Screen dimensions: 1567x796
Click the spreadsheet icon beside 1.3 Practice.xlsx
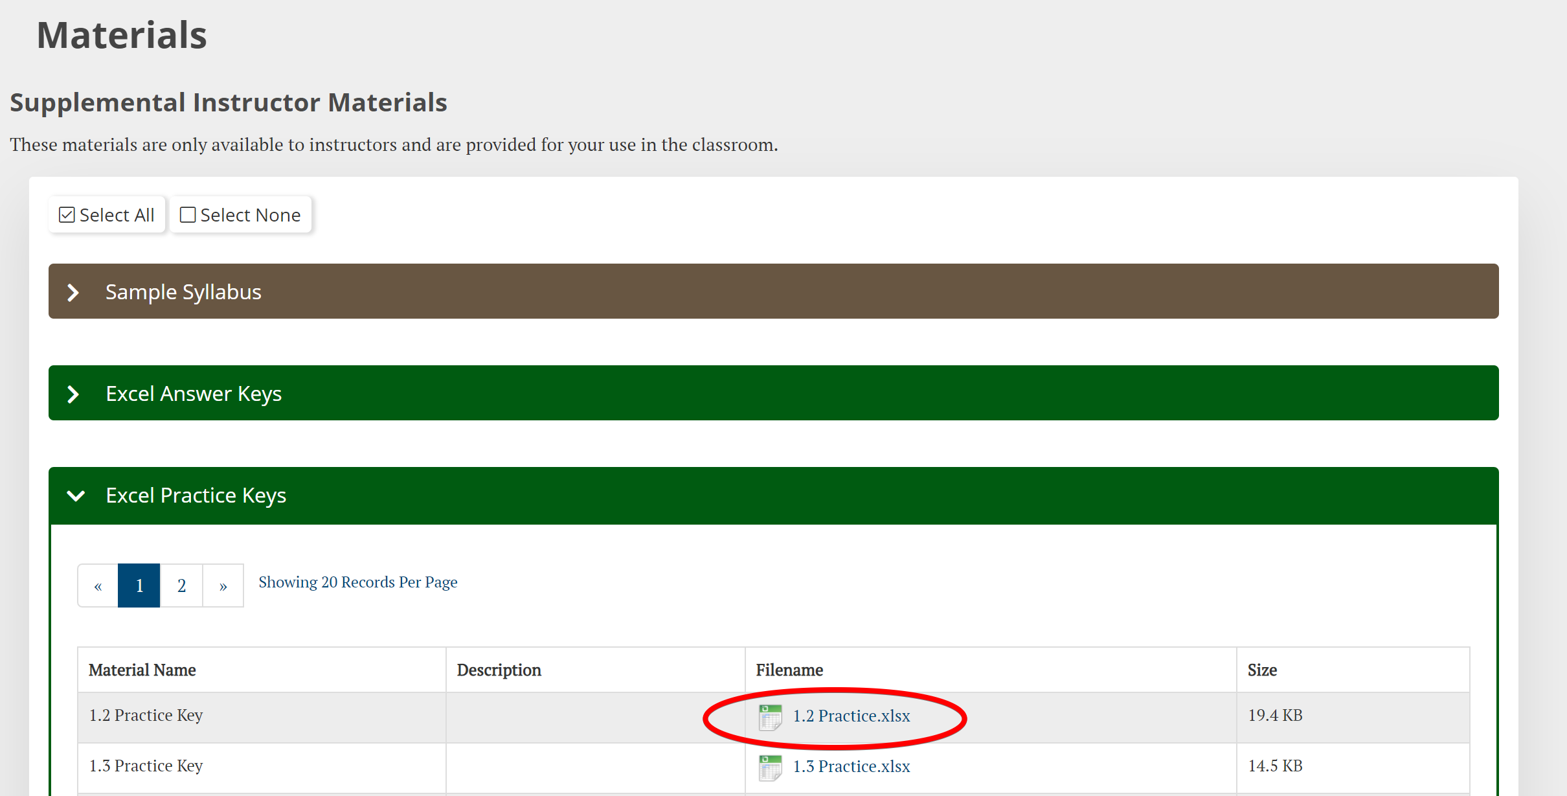(770, 767)
